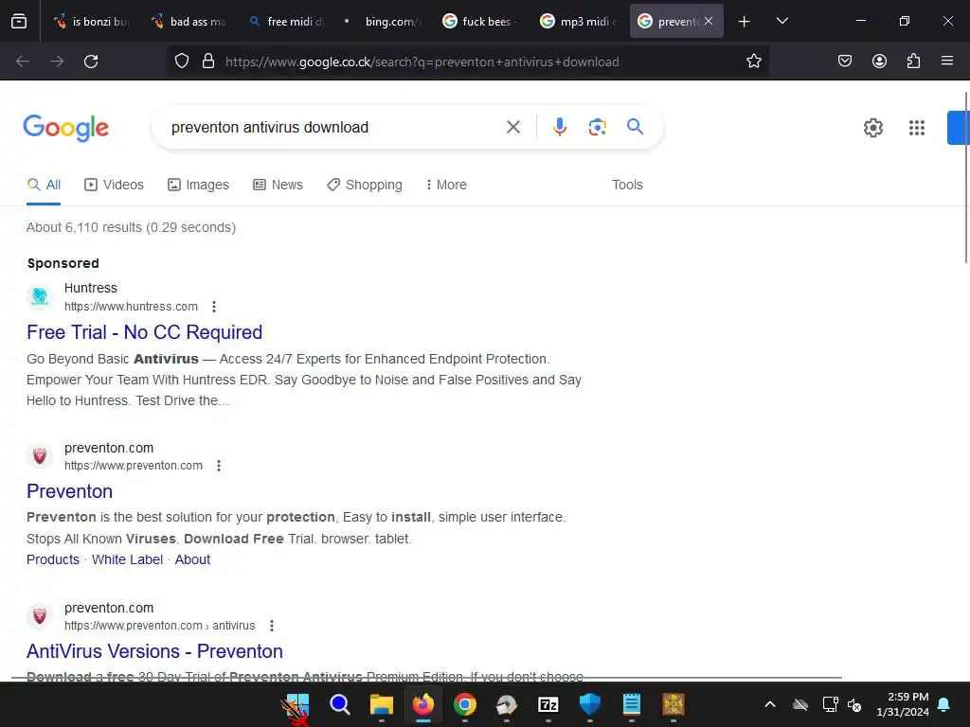This screenshot has height=727, width=970.
Task: Open options menu for first preventon.com result
Action: point(219,466)
